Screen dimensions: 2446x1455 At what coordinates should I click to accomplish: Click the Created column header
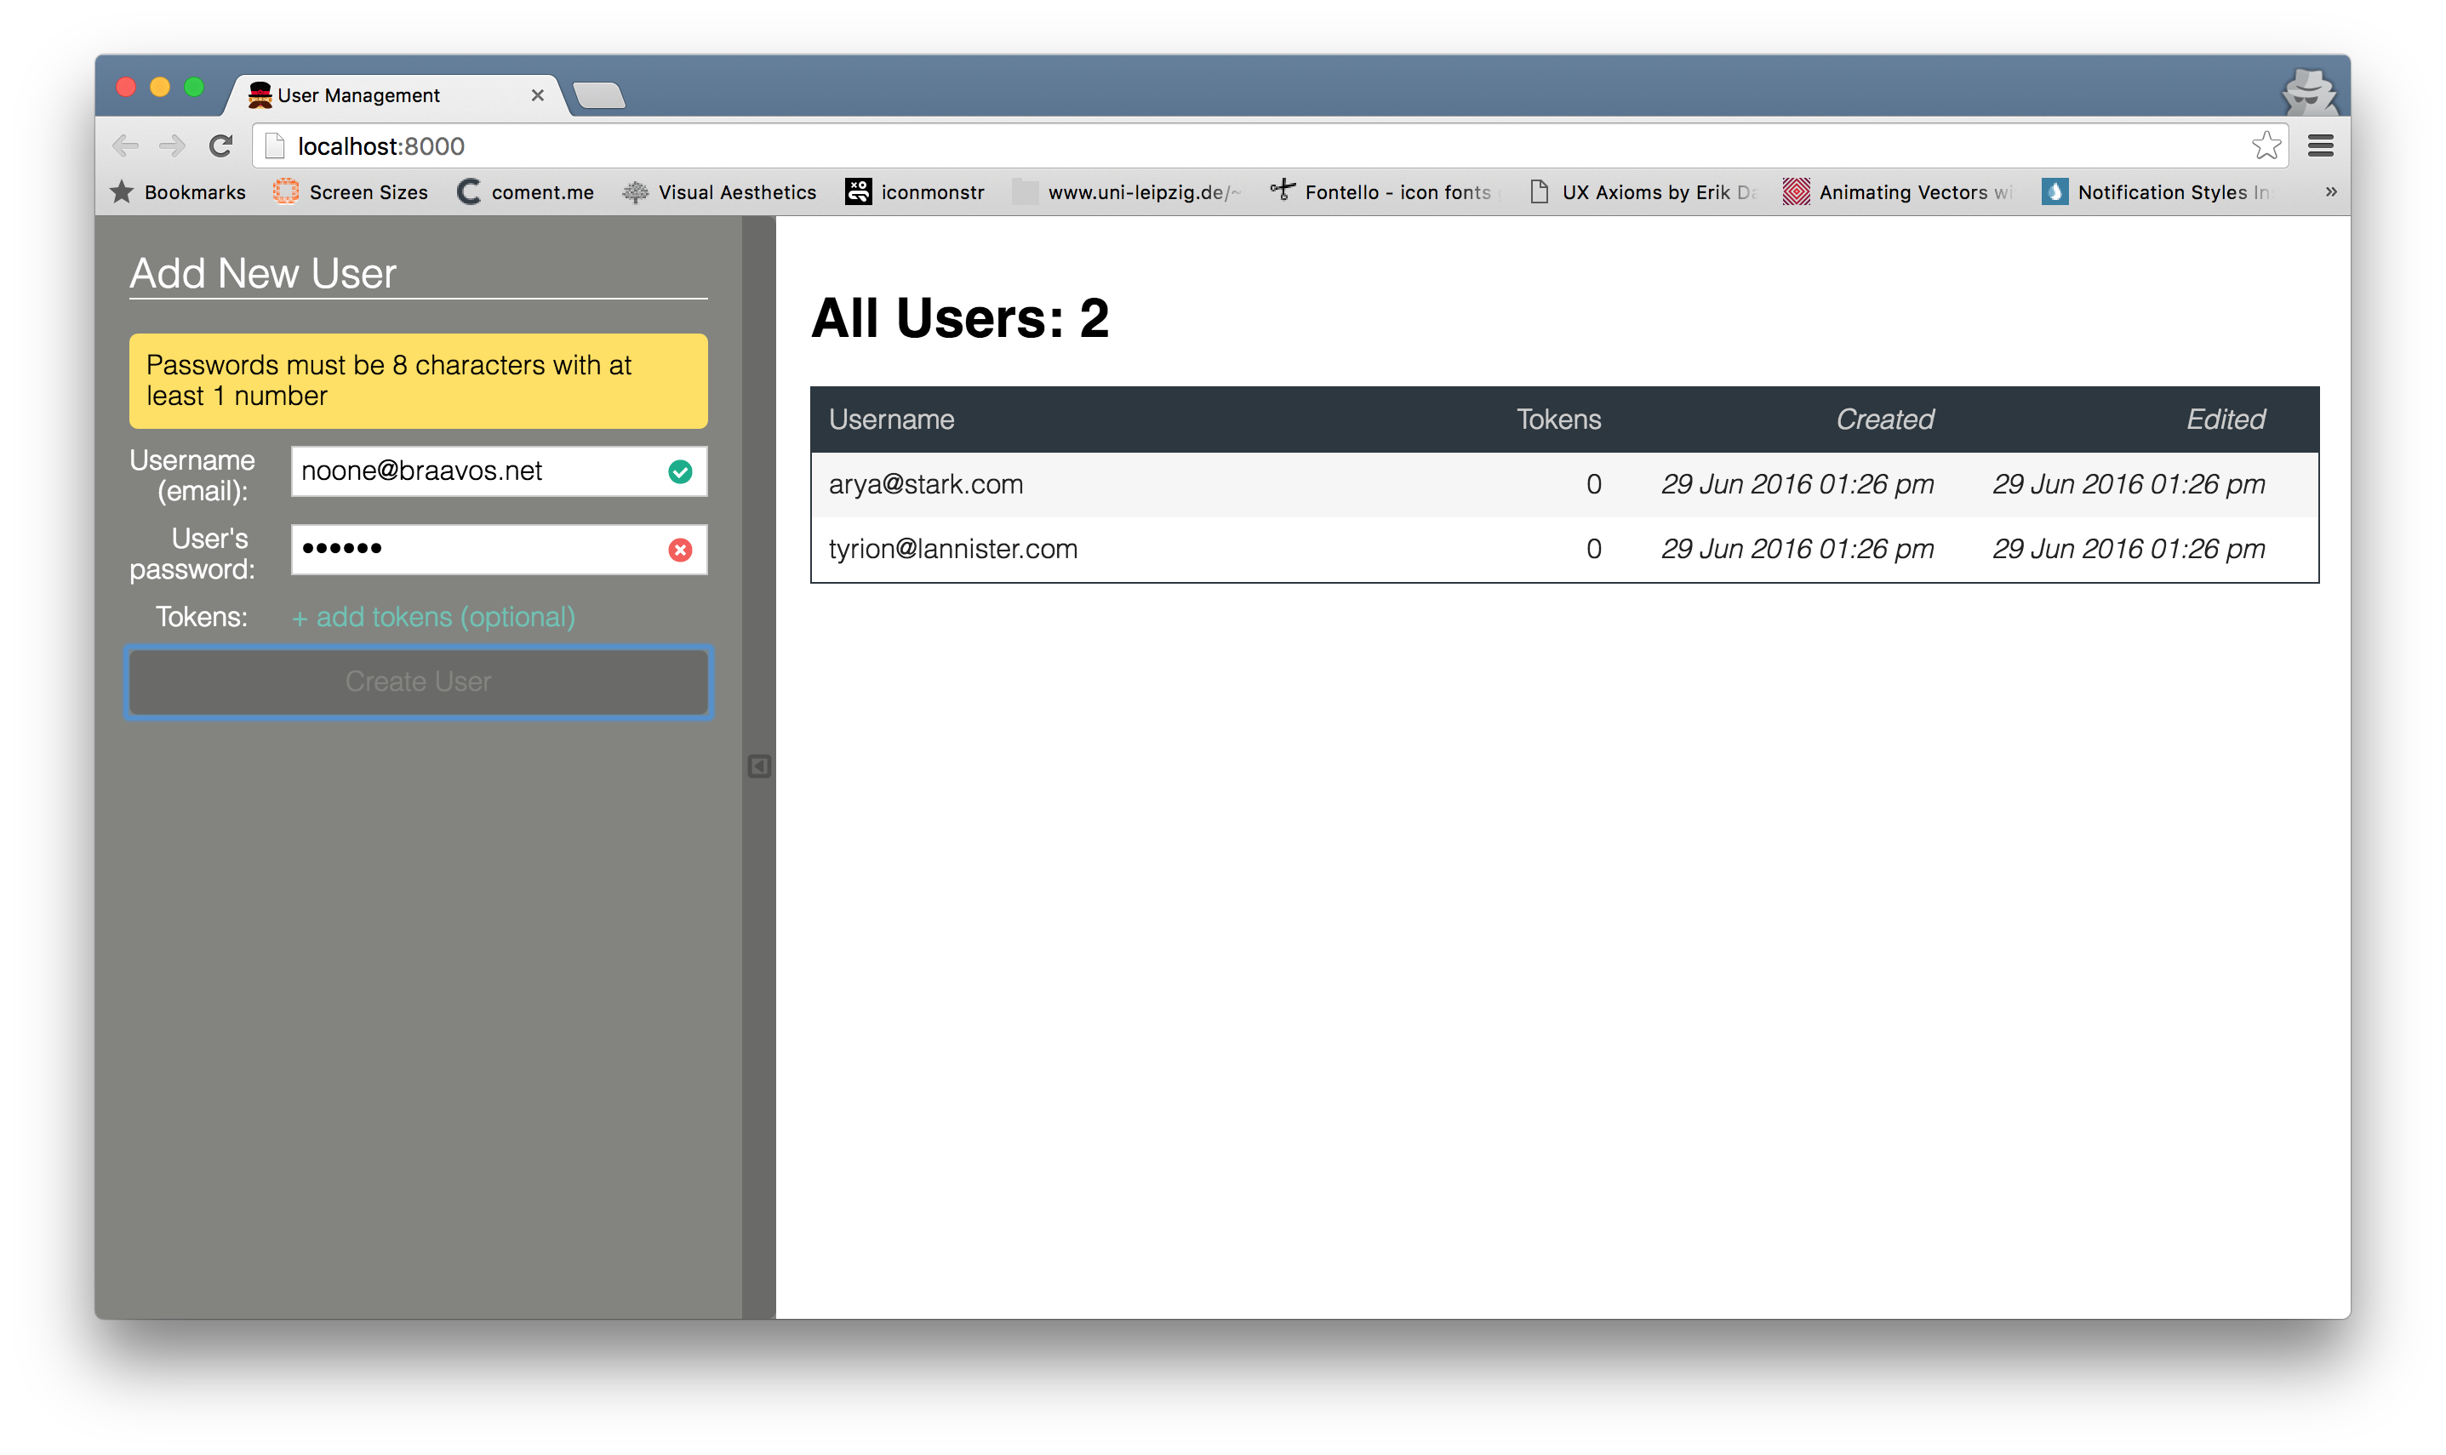tap(1884, 419)
